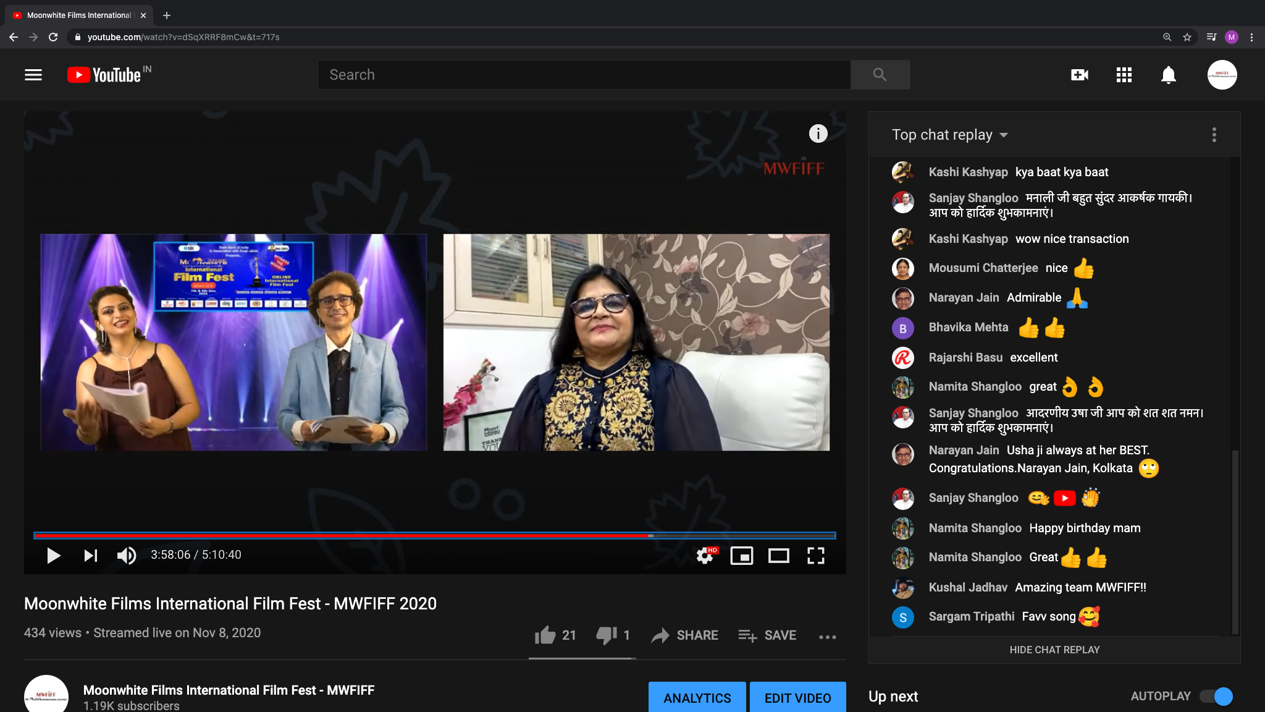Open chat panel three-dot options menu
The height and width of the screenshot is (712, 1265).
click(1214, 135)
